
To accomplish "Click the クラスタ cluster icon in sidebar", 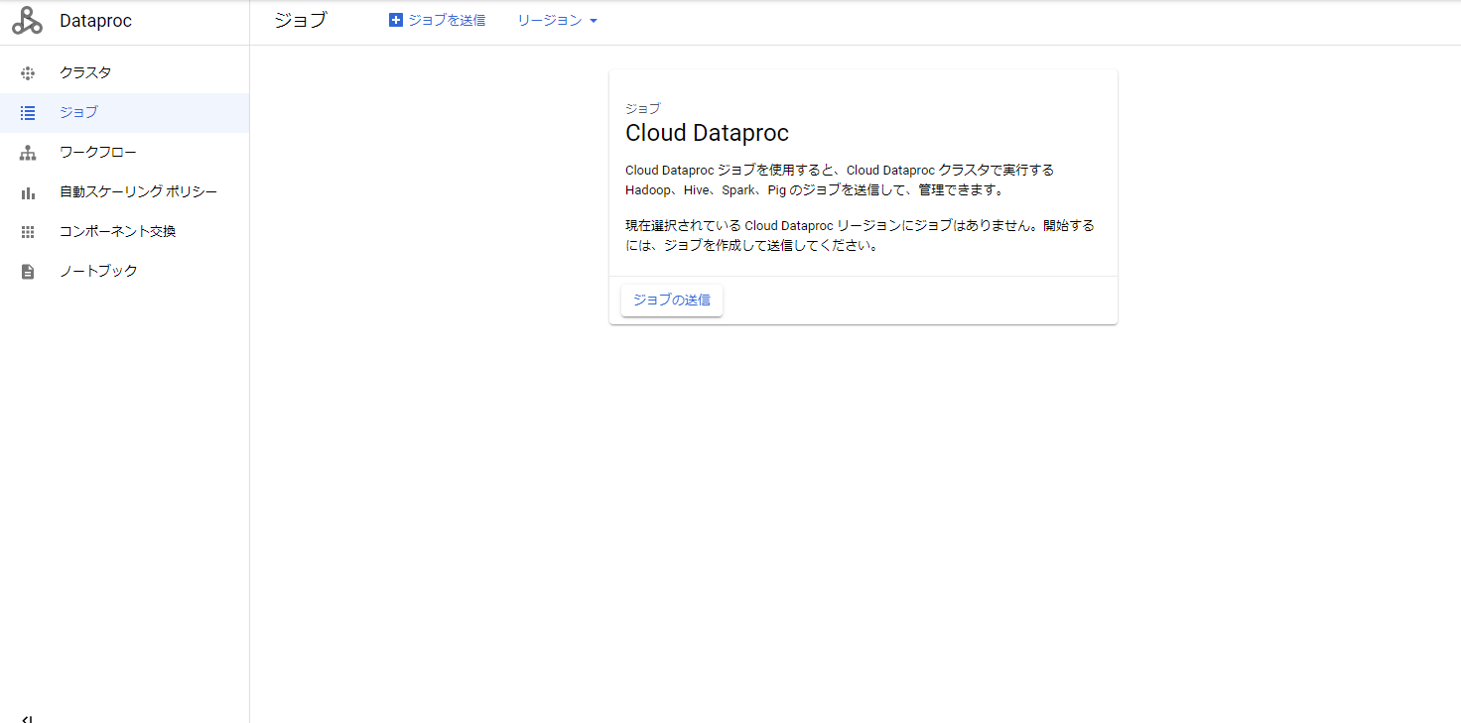I will point(28,72).
